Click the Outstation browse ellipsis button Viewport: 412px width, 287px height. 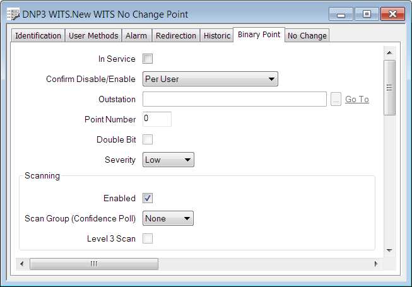(336, 99)
